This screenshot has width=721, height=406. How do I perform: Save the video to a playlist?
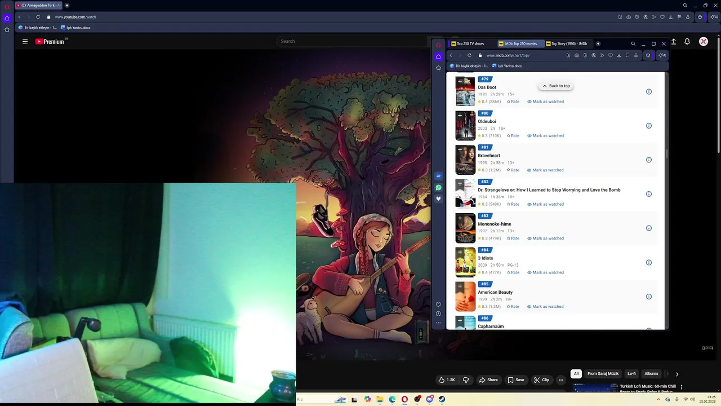[x=516, y=380]
